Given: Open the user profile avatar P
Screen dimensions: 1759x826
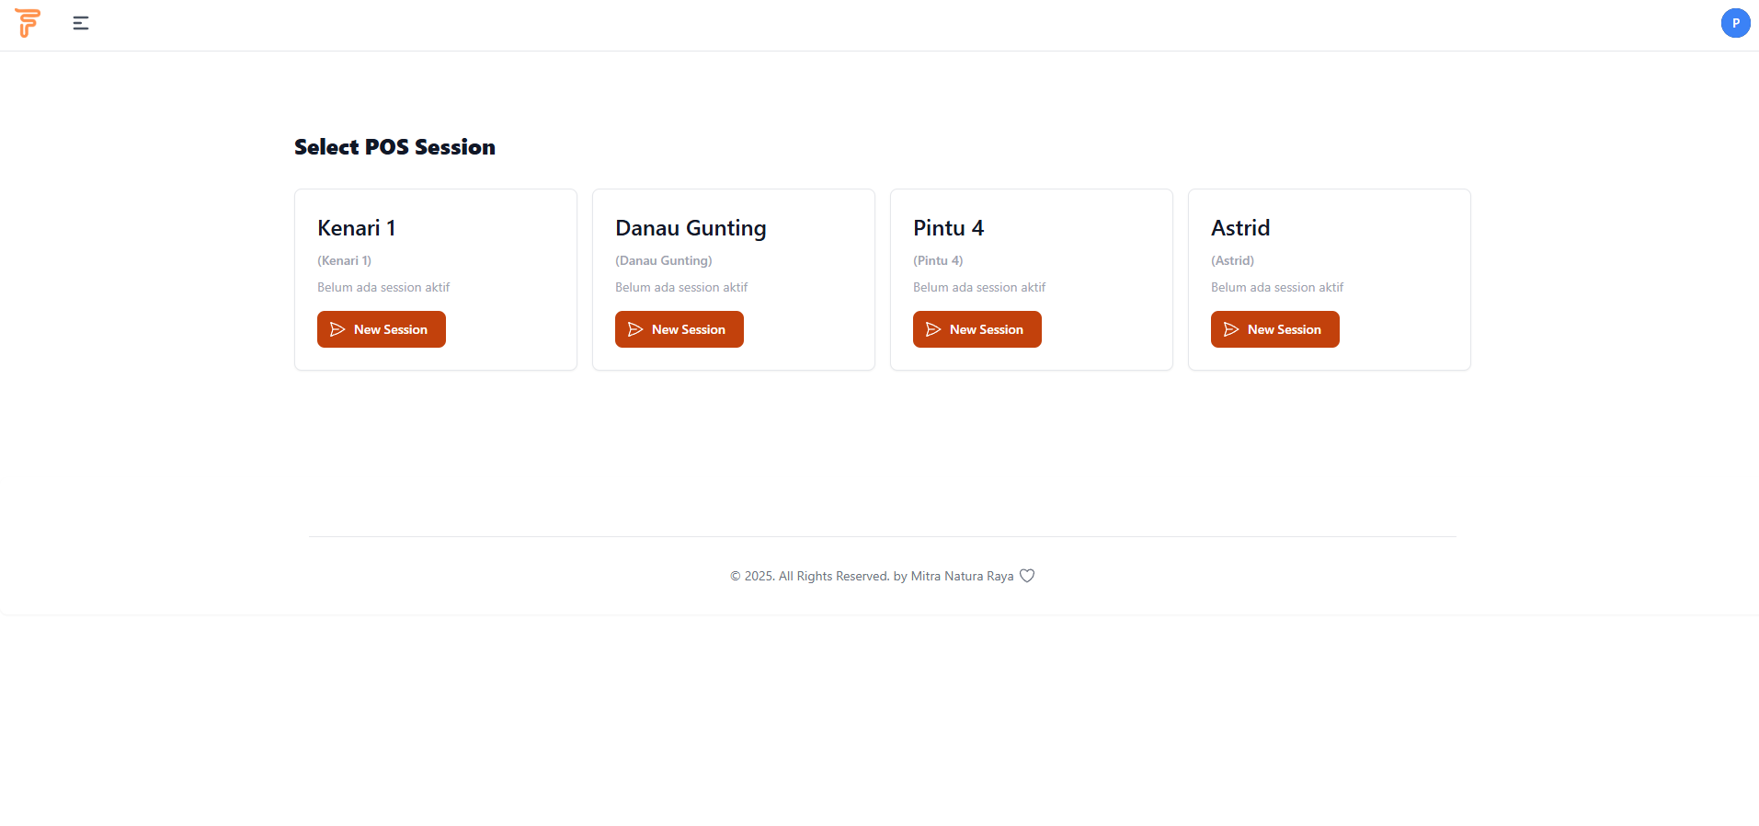Looking at the screenshot, I should pos(1735,23).
